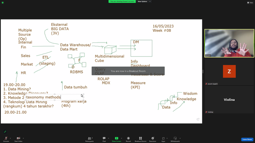Select the 'zoom baa03' participant tile
Image resolution: width=255 pixels, height=143 pixels.
click(229, 71)
